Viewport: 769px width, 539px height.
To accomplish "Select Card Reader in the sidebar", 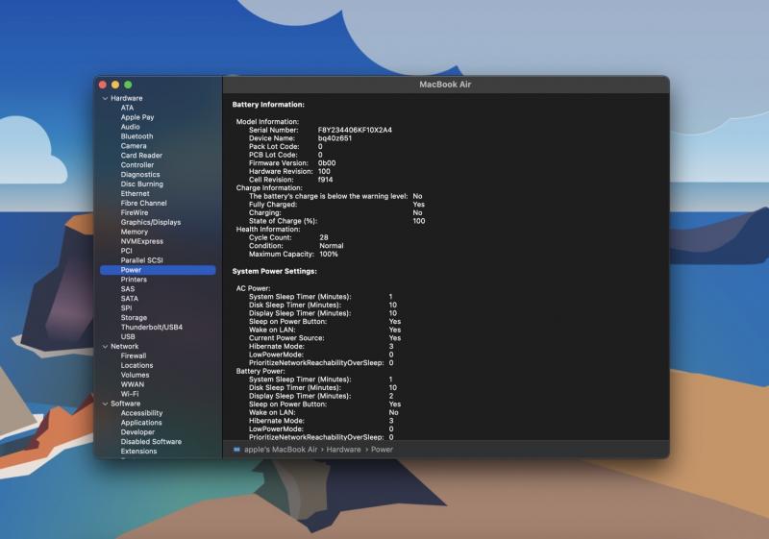I will tap(141, 156).
